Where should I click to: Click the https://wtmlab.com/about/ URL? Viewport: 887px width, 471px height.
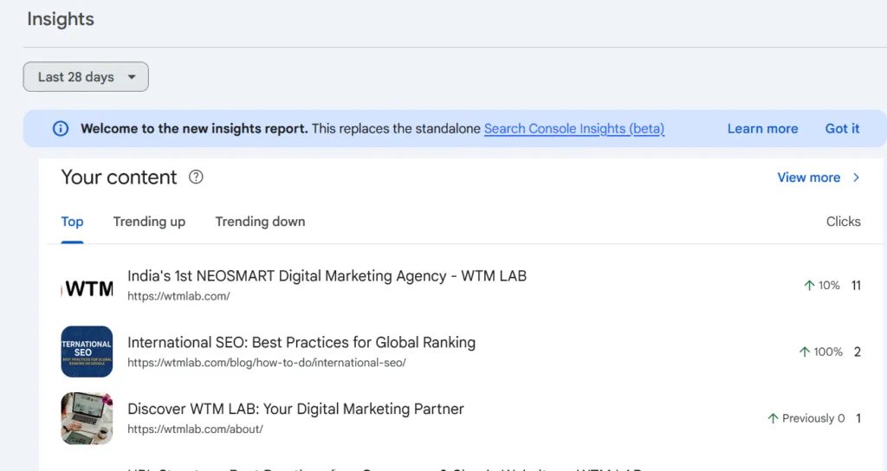(x=195, y=429)
